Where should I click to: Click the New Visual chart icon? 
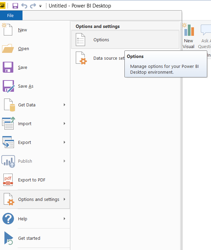coord(189,30)
